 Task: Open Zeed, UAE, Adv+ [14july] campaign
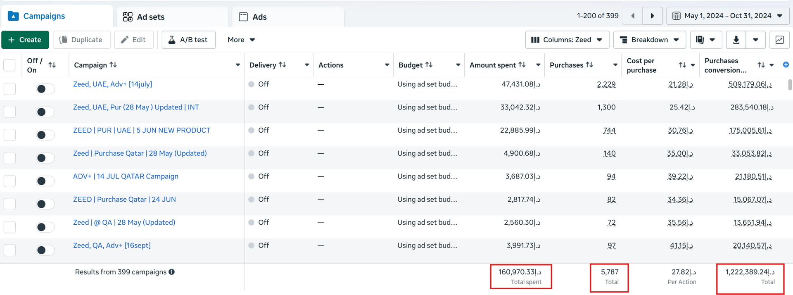tap(113, 84)
